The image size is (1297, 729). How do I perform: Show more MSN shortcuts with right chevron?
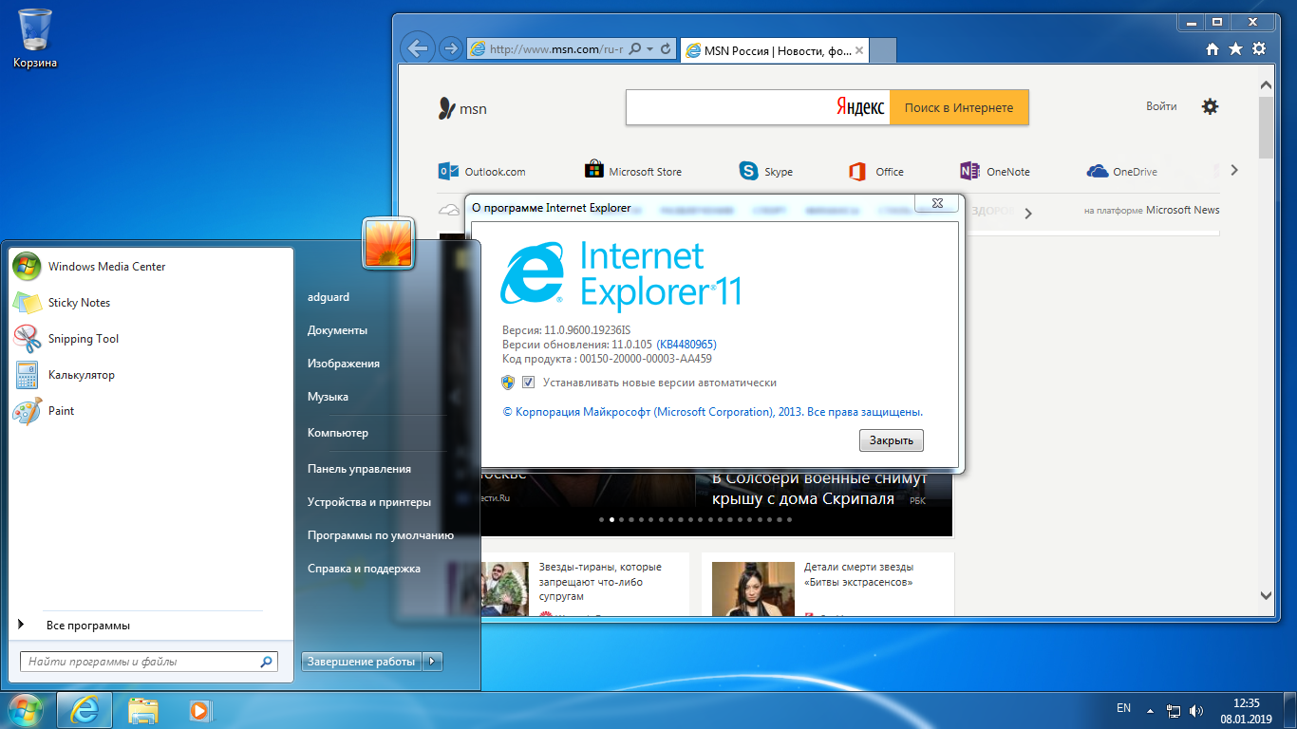pyautogui.click(x=1234, y=171)
